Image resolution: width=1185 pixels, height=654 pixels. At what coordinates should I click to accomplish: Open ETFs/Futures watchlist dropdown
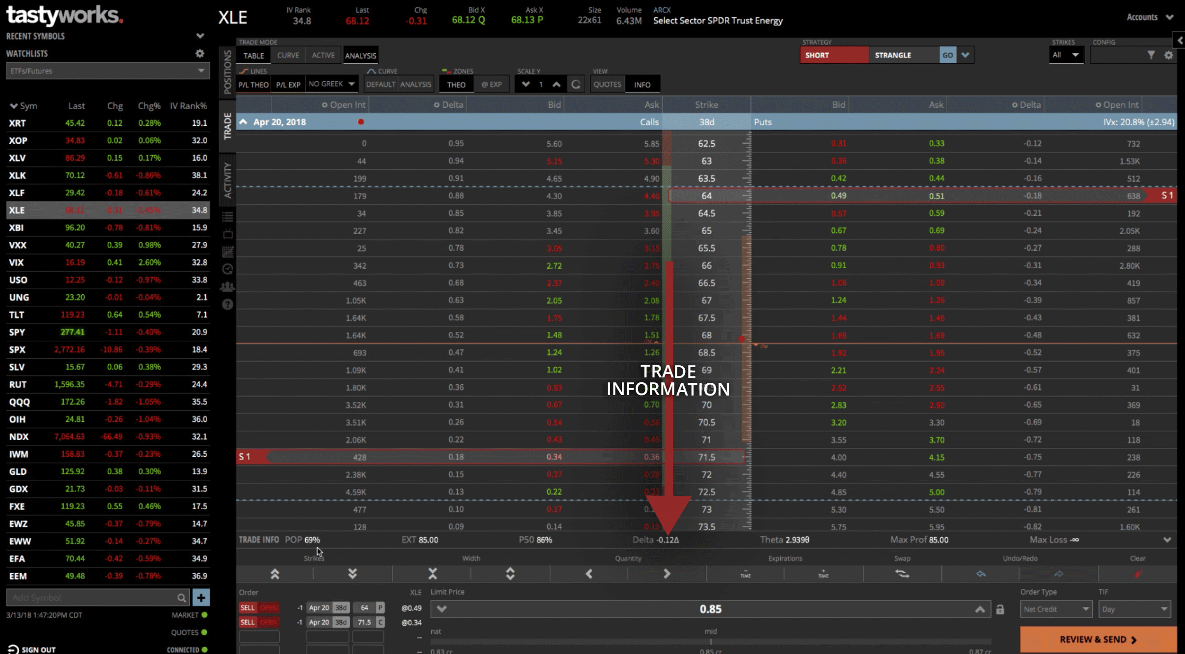click(x=108, y=71)
